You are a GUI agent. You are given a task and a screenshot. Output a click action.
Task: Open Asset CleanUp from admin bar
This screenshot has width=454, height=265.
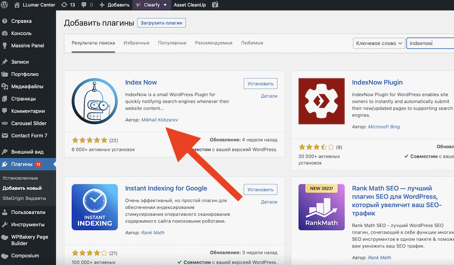point(190,4)
